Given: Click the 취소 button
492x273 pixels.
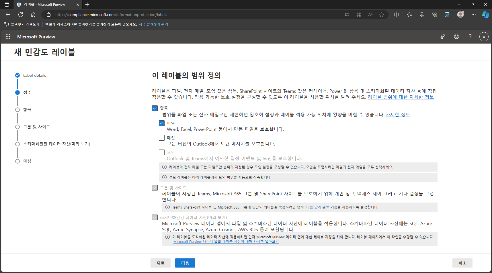Looking at the screenshot, I should [x=462, y=263].
